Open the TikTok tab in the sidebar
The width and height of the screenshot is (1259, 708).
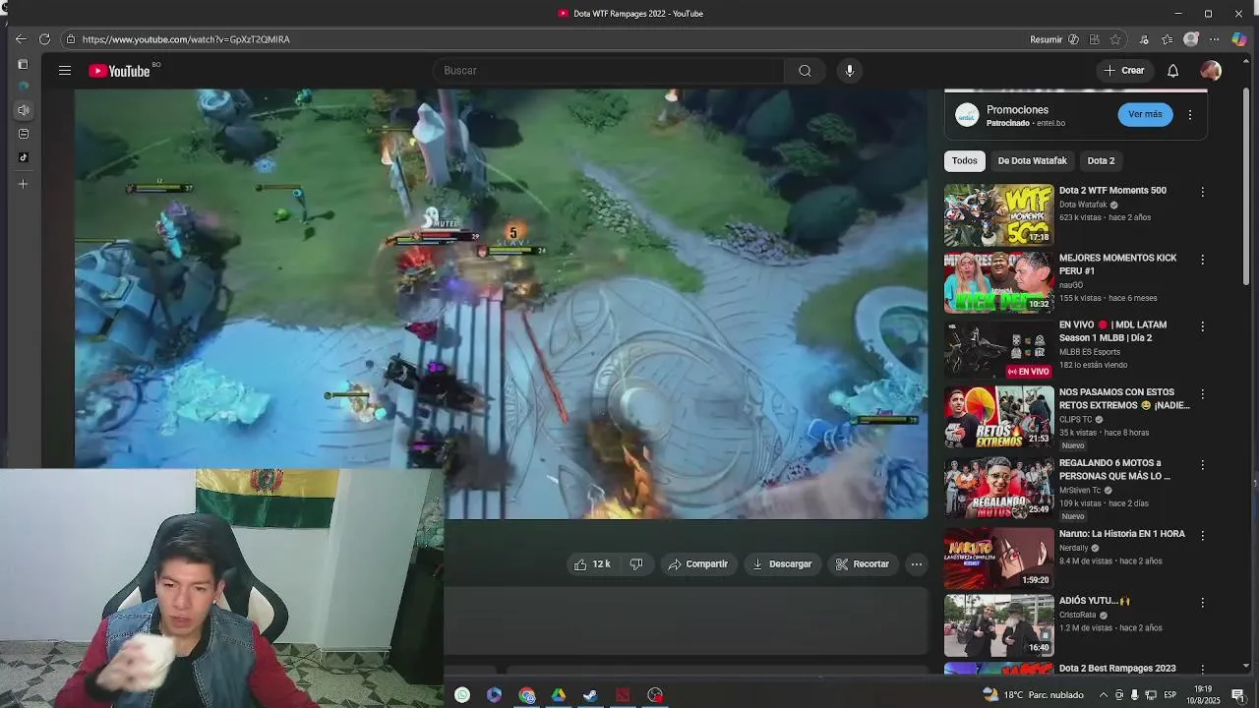coord(23,157)
